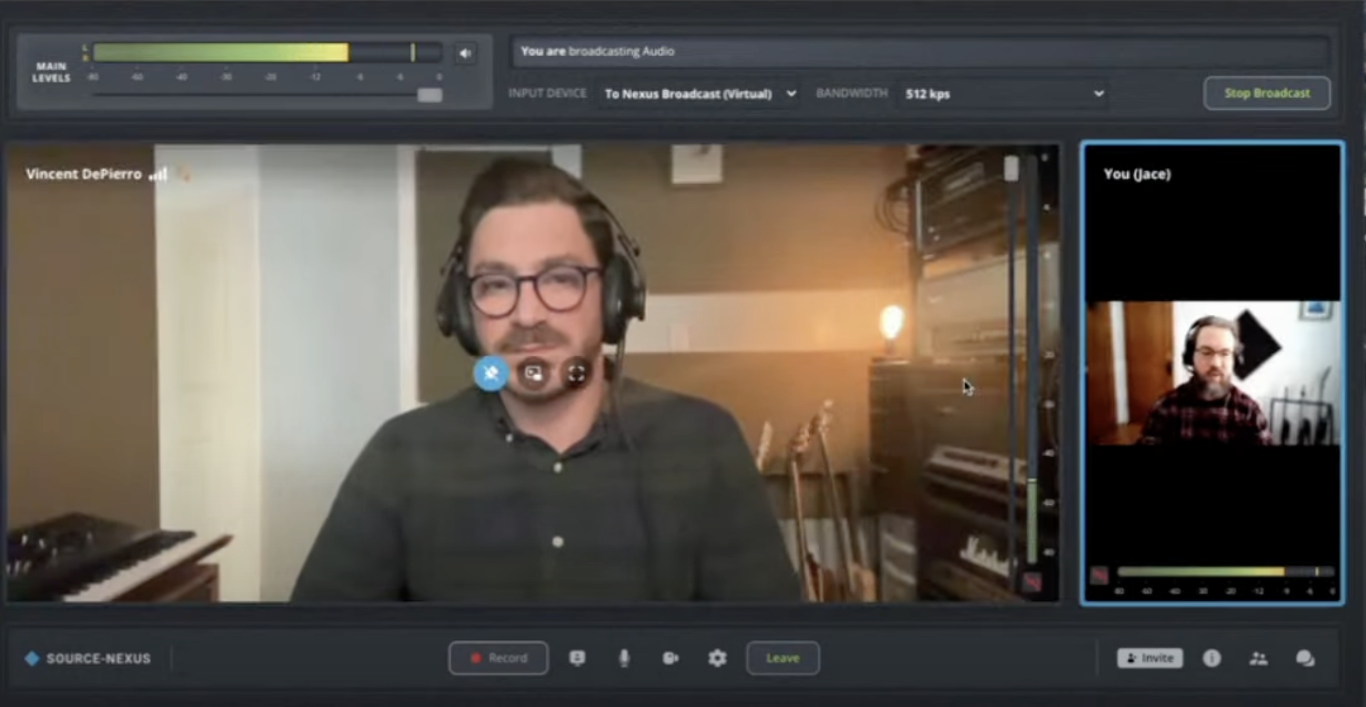Mute main levels with the speaker icon

pyautogui.click(x=465, y=54)
